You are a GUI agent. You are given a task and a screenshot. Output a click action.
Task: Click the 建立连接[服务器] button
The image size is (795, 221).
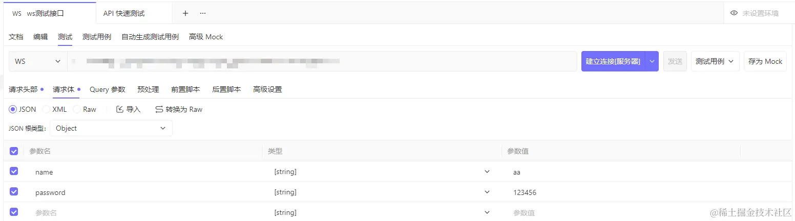(x=613, y=61)
